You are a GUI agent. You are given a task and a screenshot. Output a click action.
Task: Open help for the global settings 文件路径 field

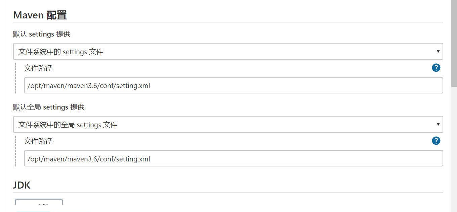point(436,141)
